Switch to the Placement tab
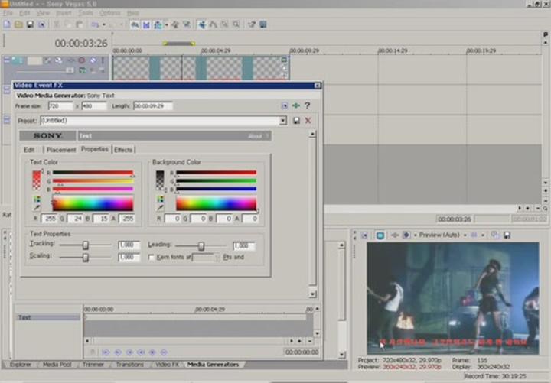551x383 pixels. coord(61,150)
